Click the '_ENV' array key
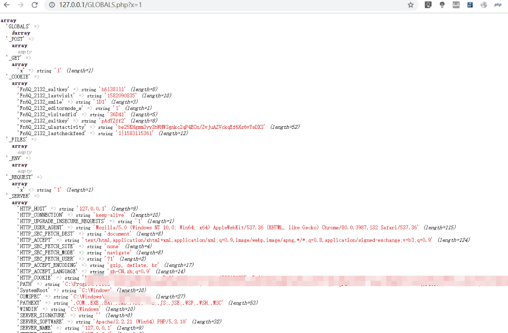508x333 pixels. click(15, 159)
